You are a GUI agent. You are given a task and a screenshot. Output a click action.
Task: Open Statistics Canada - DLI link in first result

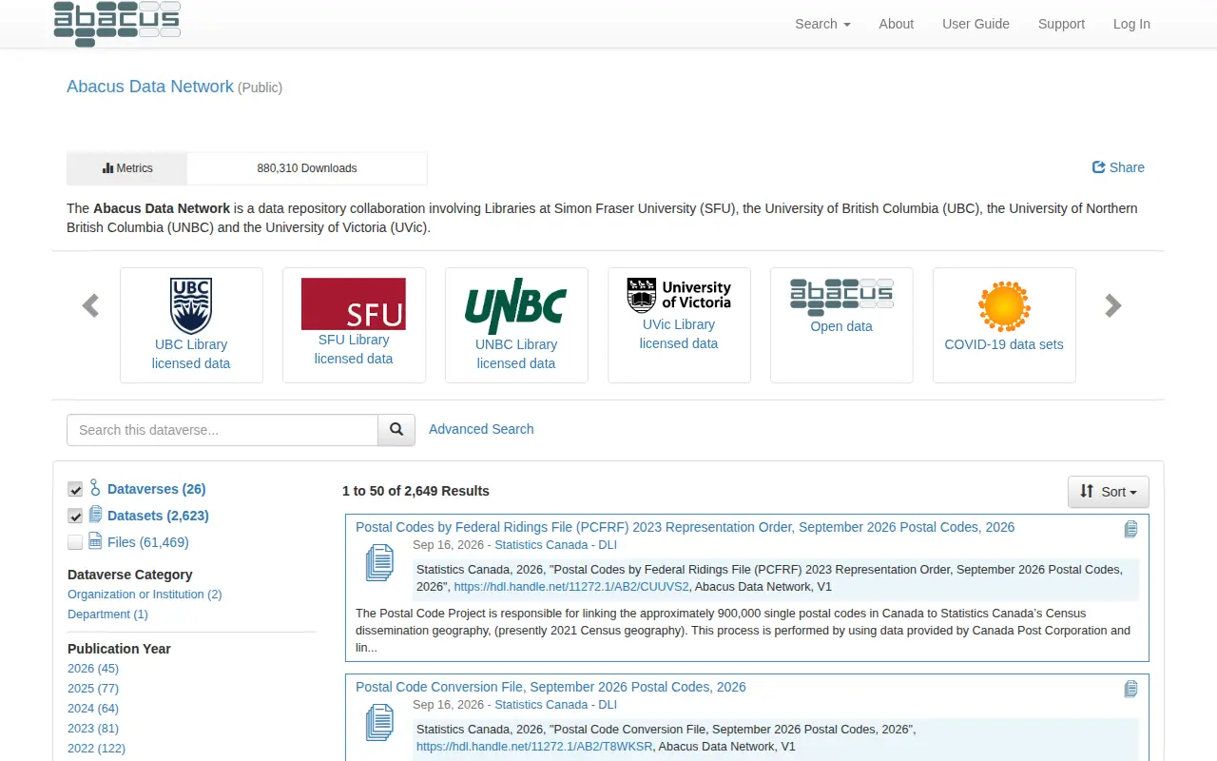(555, 545)
